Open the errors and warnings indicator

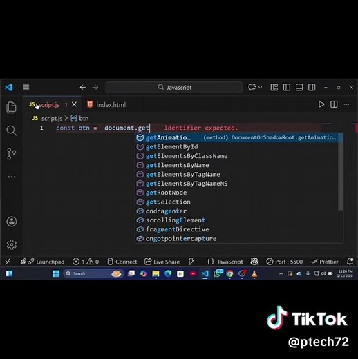pos(86,262)
